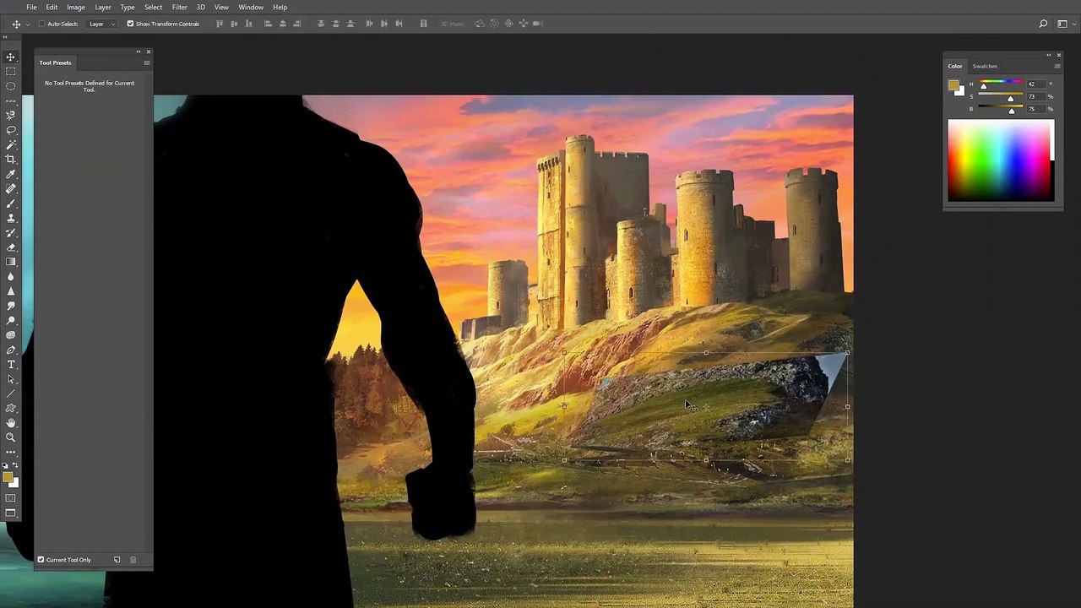Open the Edit menu
1081x608 pixels.
pyautogui.click(x=52, y=7)
